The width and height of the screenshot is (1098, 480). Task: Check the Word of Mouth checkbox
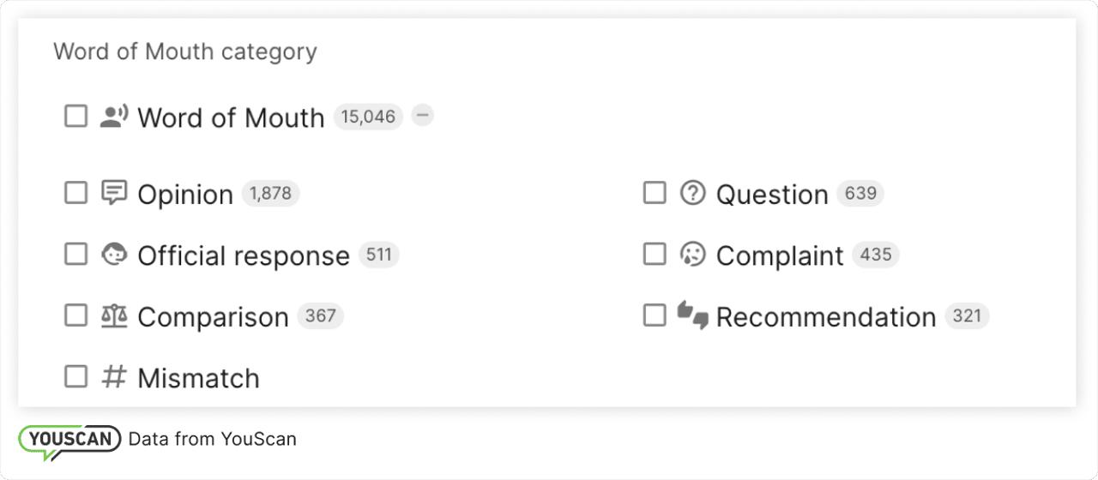click(x=76, y=117)
